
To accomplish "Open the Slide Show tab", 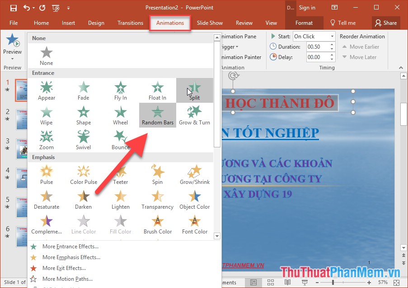I will click(210, 23).
